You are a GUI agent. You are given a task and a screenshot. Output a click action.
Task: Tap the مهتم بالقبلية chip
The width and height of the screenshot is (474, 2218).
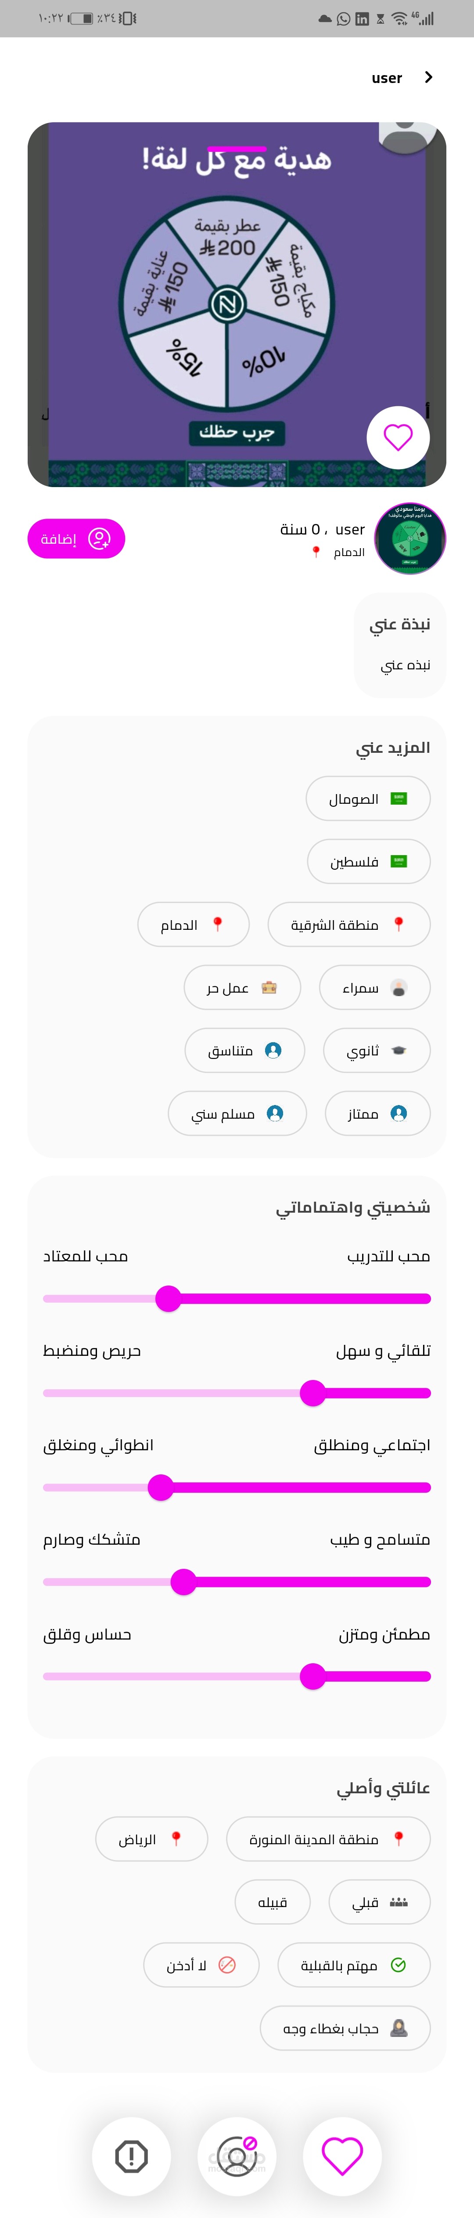click(353, 1965)
